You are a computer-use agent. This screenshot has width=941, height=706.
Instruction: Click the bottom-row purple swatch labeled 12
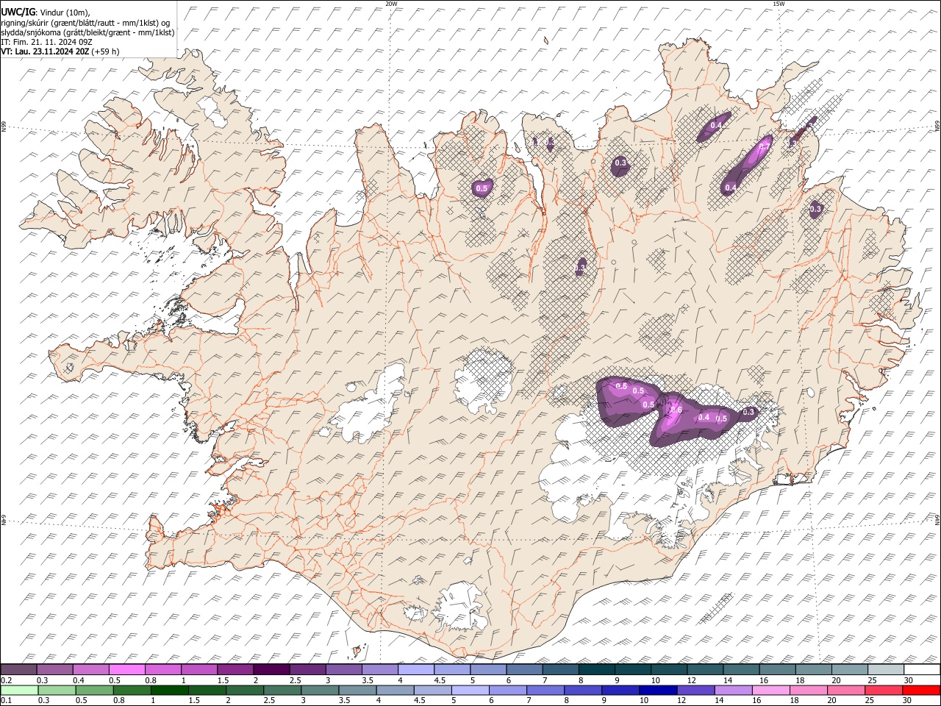(695, 690)
